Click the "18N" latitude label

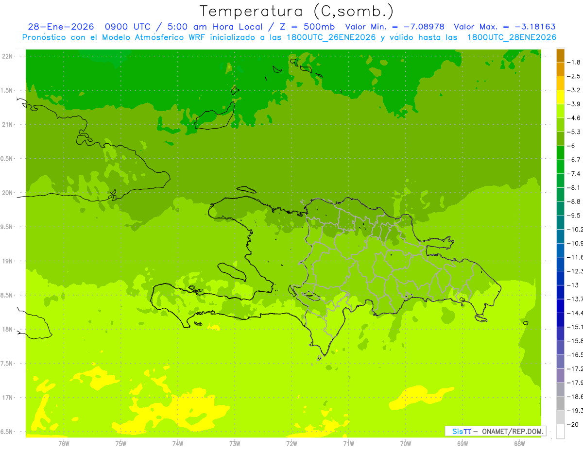click(x=8, y=329)
